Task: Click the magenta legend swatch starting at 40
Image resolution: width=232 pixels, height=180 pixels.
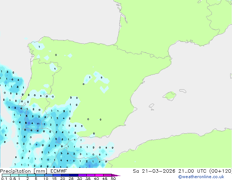Action: coord(99,175)
